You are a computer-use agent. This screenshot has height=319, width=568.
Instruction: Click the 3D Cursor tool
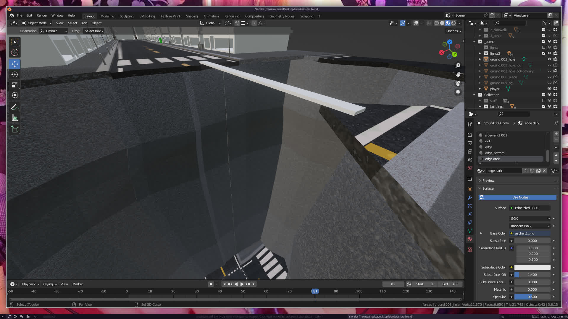click(15, 53)
